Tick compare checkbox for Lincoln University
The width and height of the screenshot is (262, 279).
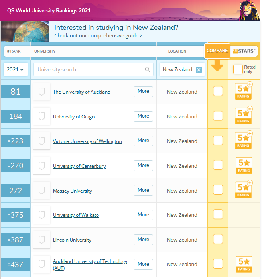[218, 239]
